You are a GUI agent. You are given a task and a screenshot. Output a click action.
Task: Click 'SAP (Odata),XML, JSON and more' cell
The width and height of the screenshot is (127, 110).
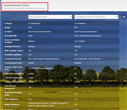point(87,59)
